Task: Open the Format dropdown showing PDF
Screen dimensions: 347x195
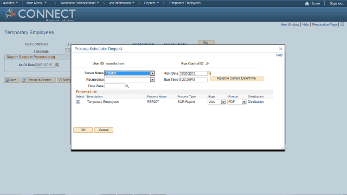Action: pos(244,102)
